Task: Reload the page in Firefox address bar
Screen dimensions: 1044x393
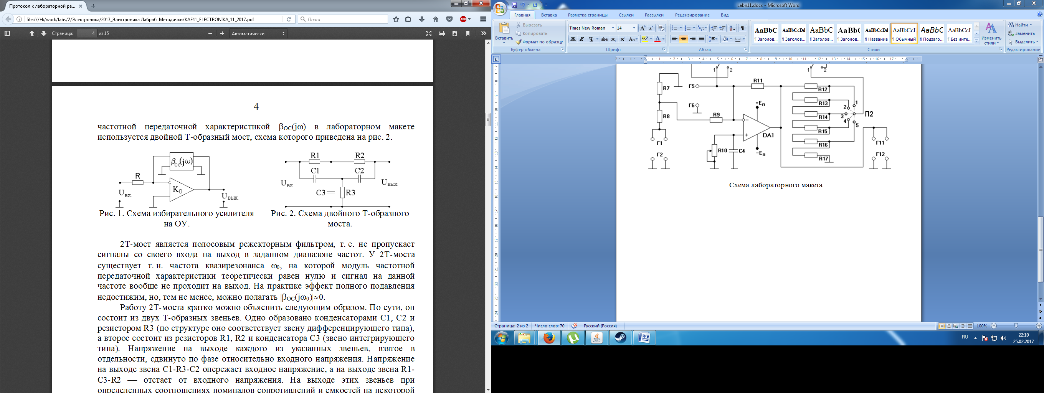Action: tap(289, 19)
